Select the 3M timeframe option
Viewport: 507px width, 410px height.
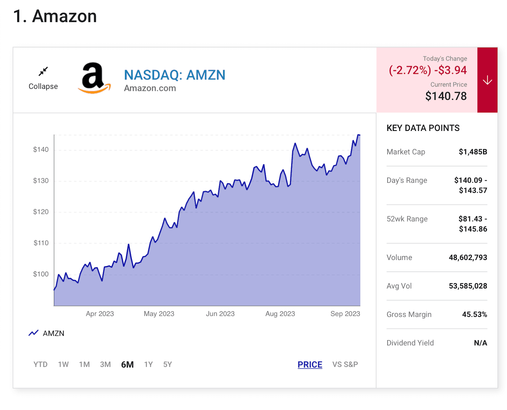click(x=106, y=364)
